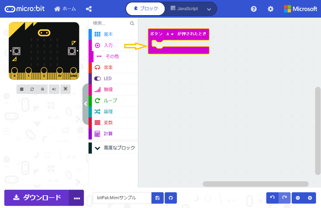Image resolution: width=321 pixels, height=208 pixels.
Task: Zoom out the workspace
Action: [298, 198]
